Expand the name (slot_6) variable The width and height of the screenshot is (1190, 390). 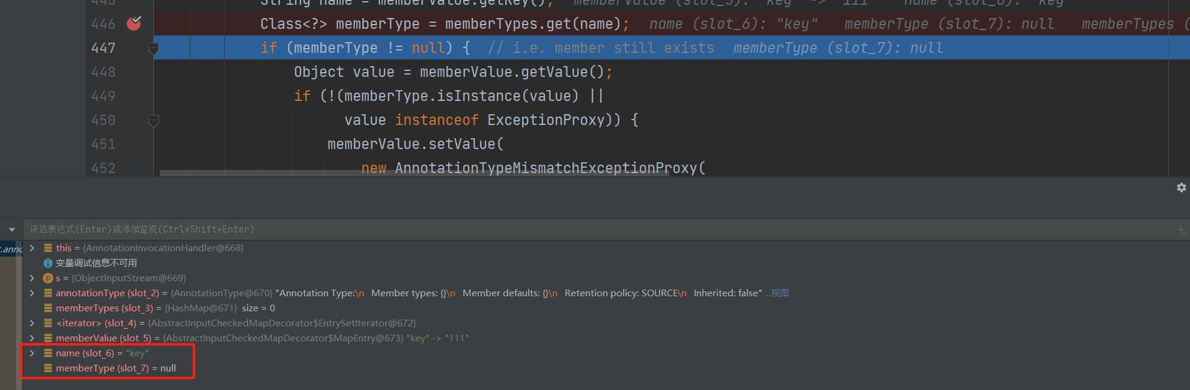pos(32,353)
